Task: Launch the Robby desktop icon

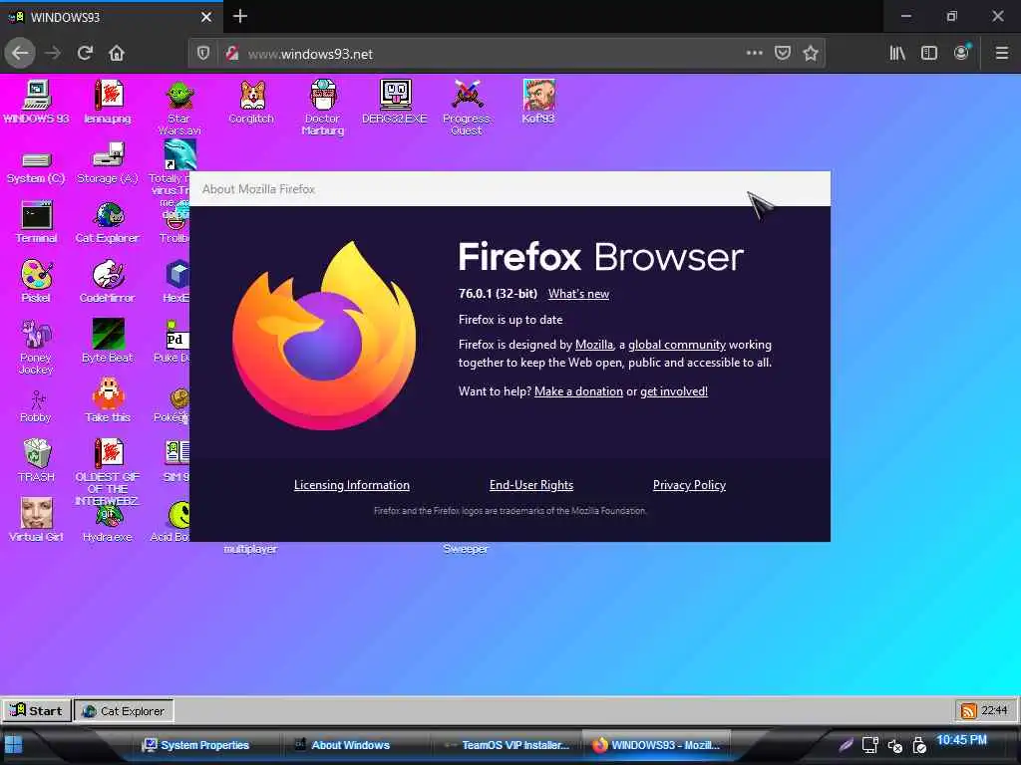Action: pos(36,407)
